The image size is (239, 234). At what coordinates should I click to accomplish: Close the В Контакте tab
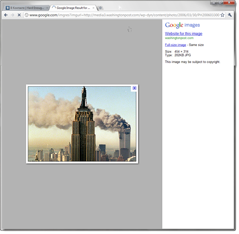point(47,8)
